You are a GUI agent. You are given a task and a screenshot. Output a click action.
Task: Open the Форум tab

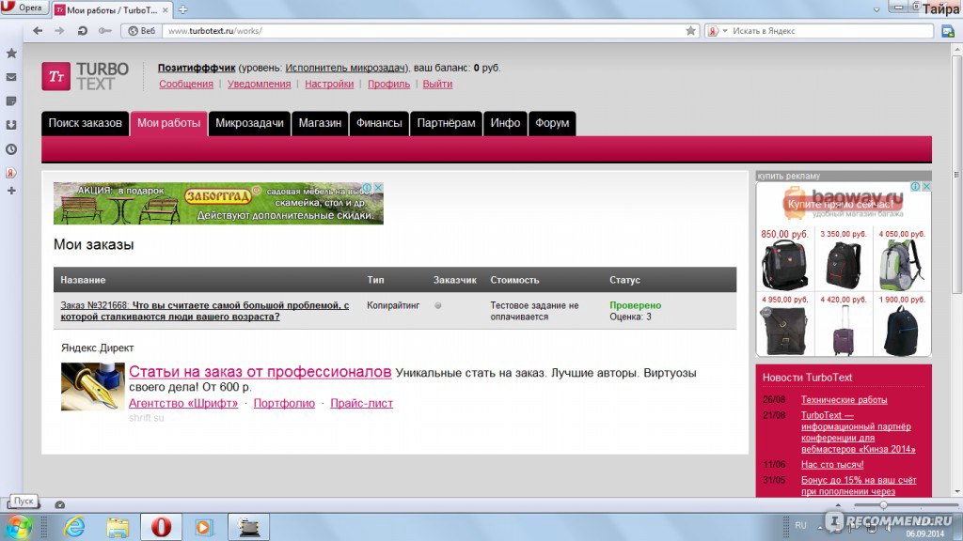pyautogui.click(x=552, y=123)
